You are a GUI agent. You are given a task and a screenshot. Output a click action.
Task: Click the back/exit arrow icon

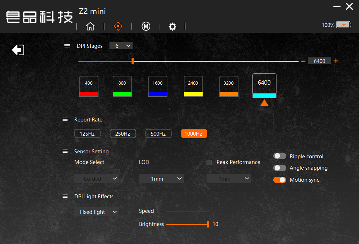click(x=18, y=50)
